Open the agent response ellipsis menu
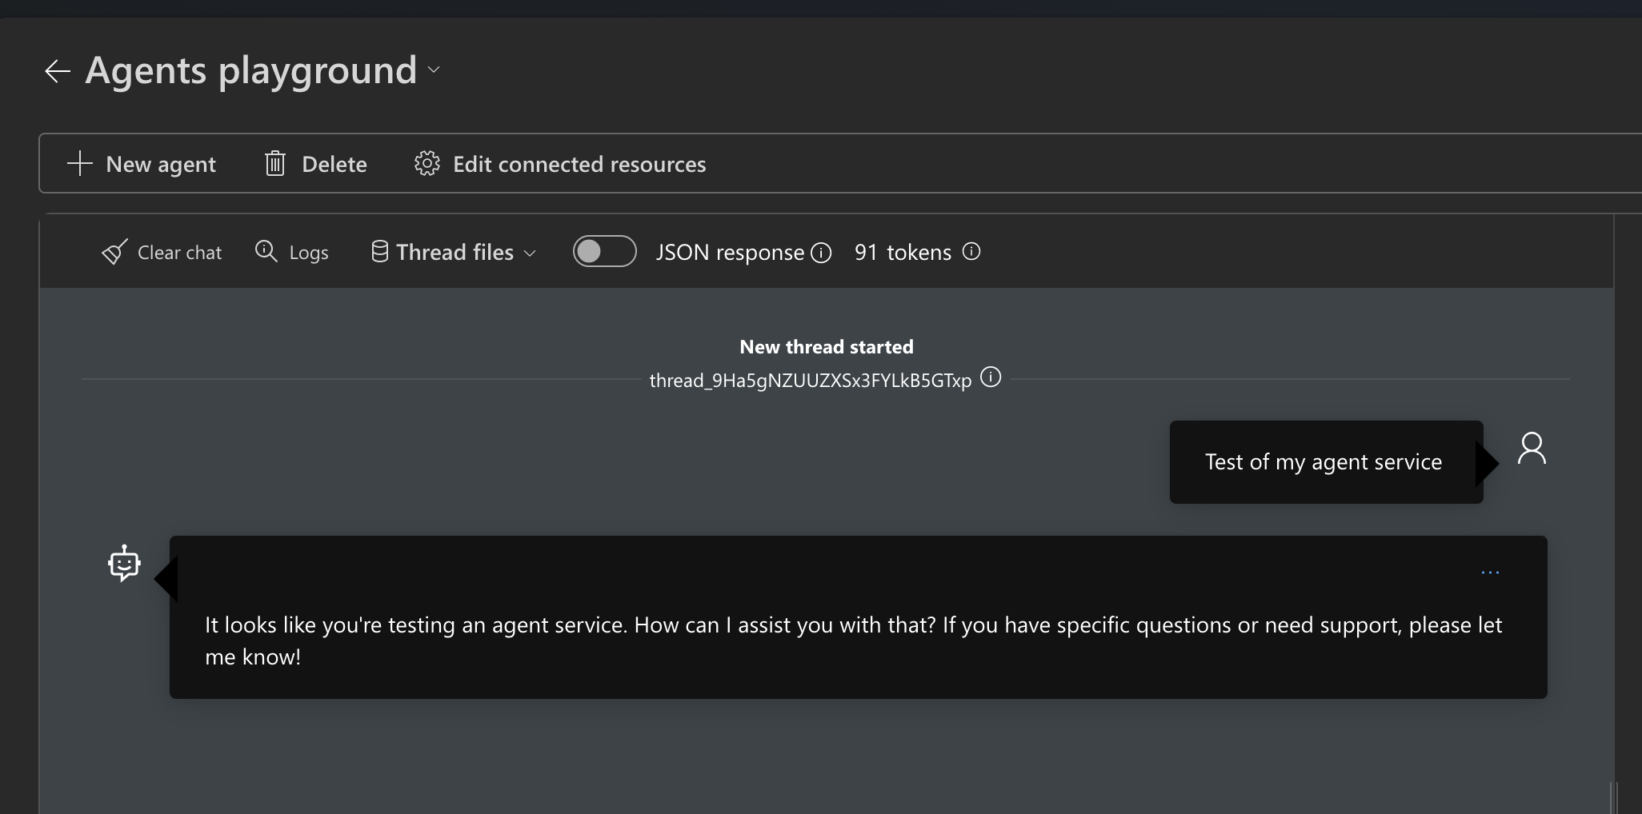 point(1489,573)
